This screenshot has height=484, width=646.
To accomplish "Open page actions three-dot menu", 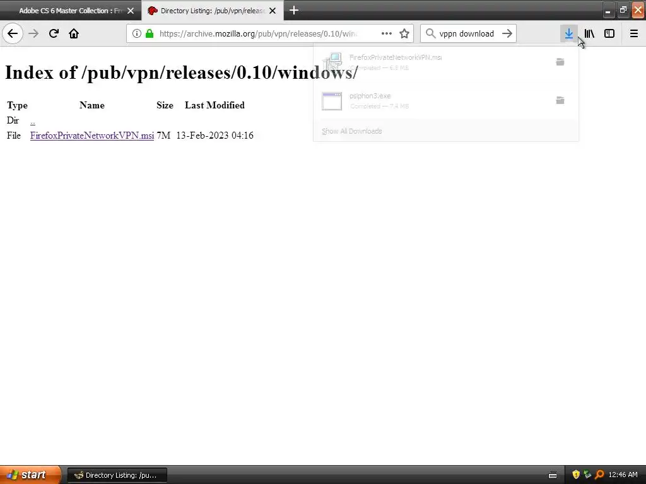I will coord(387,33).
